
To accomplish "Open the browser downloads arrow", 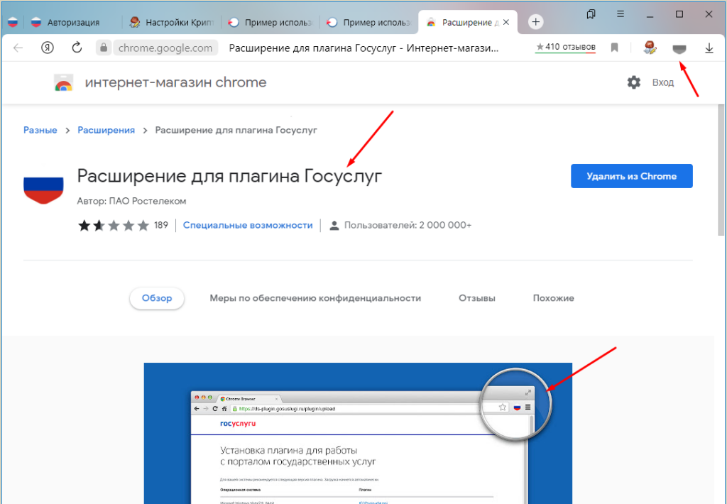I will pos(709,48).
